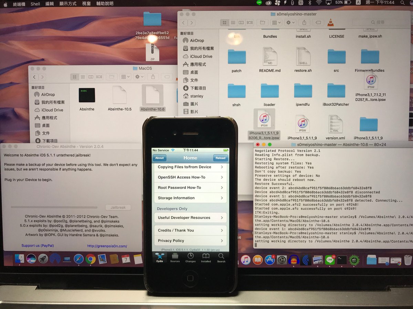Open the 輔助說明 menu
The image size is (413, 309).
105,4
